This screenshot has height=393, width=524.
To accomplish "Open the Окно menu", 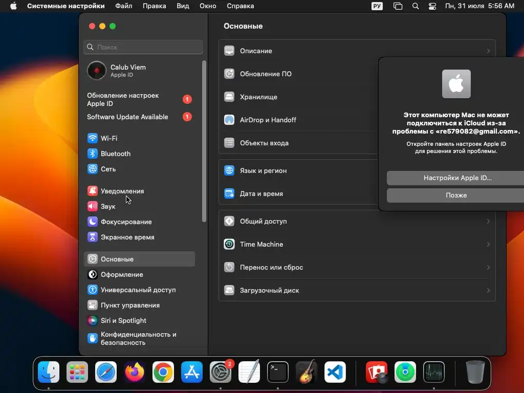I will pyautogui.click(x=208, y=6).
